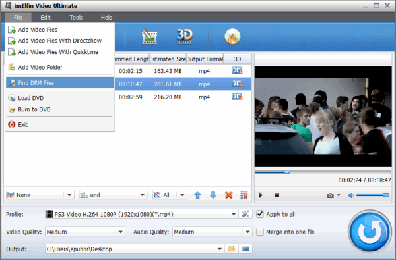396x260 pixels.
Task: Start conversion with big blue button
Action: point(370,231)
